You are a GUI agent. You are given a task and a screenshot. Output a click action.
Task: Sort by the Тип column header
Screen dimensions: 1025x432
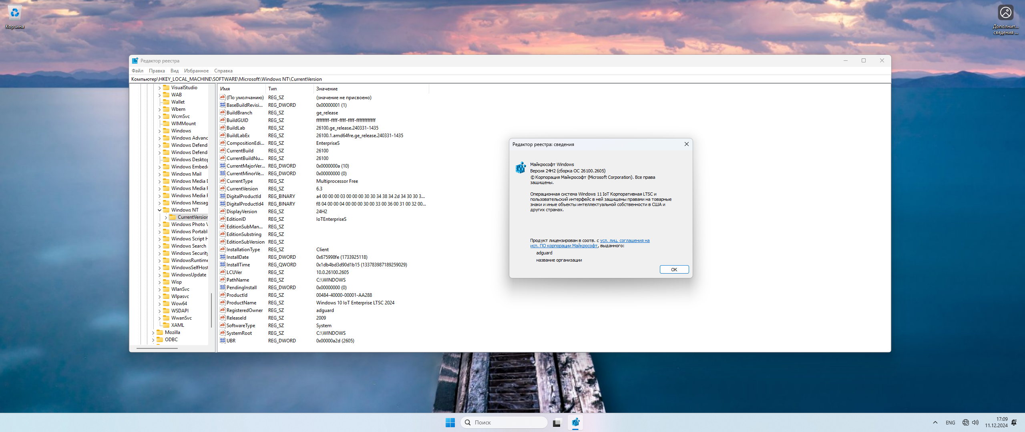point(289,89)
